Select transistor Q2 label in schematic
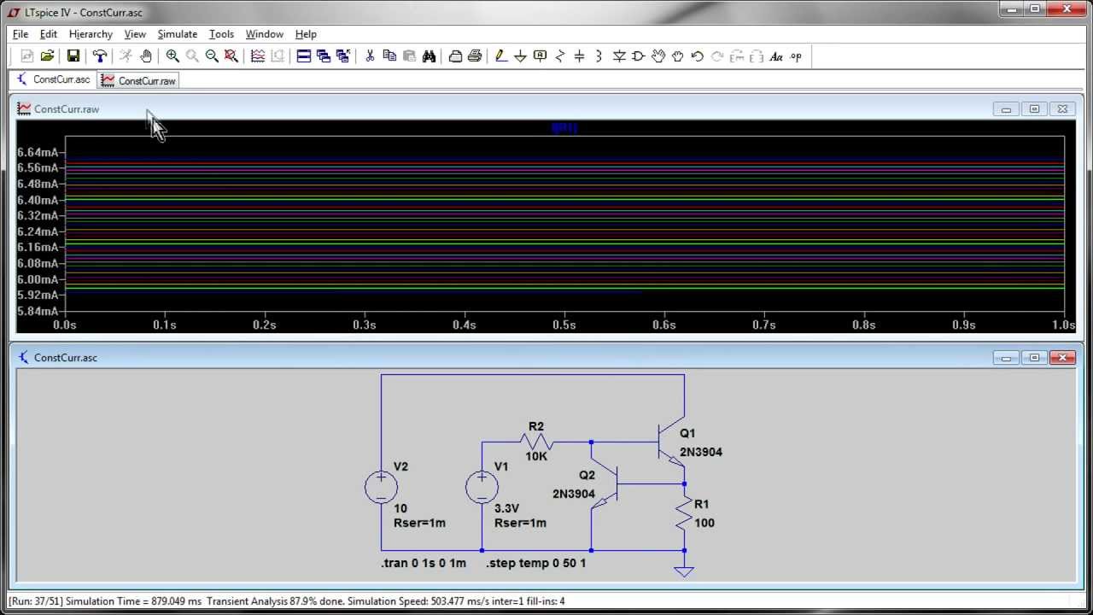 point(587,475)
